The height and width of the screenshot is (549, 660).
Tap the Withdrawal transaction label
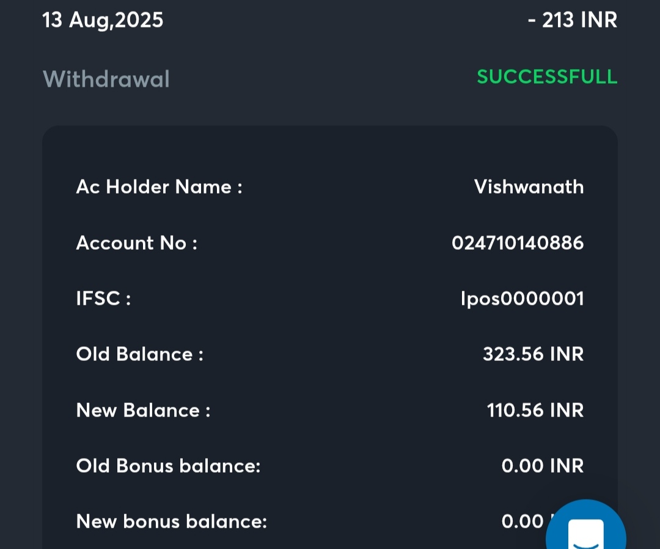coord(106,79)
